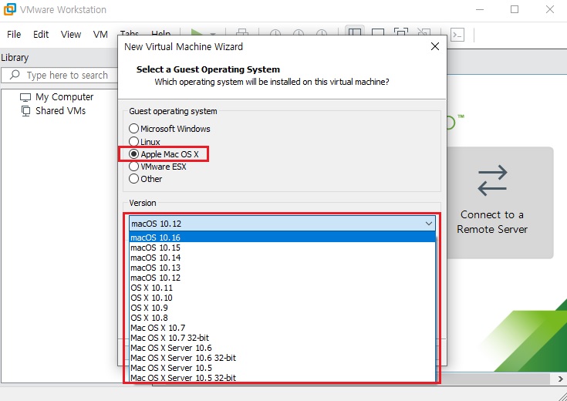Select My Computer in the Library

point(57,97)
